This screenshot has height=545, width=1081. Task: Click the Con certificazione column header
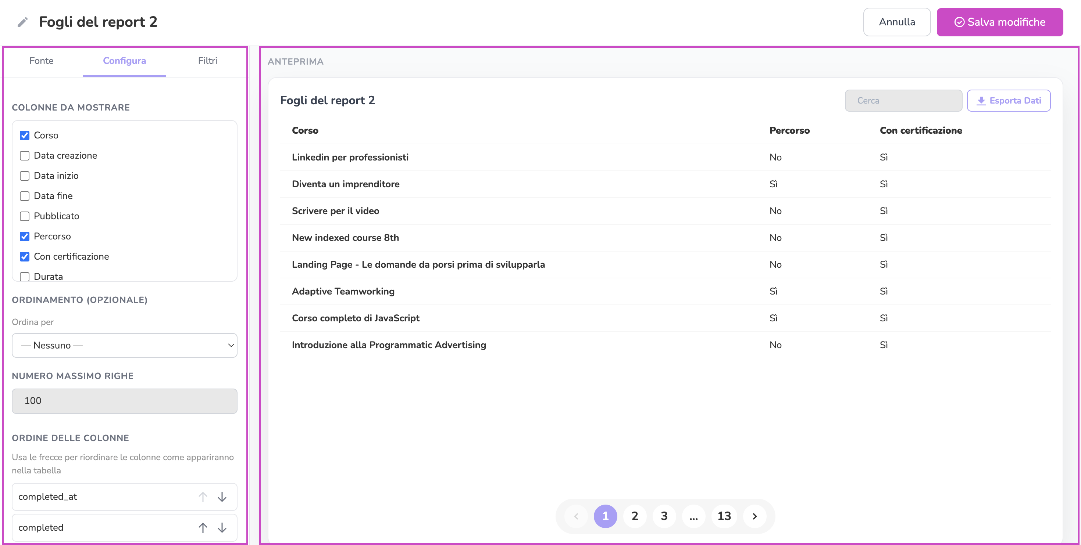point(921,130)
